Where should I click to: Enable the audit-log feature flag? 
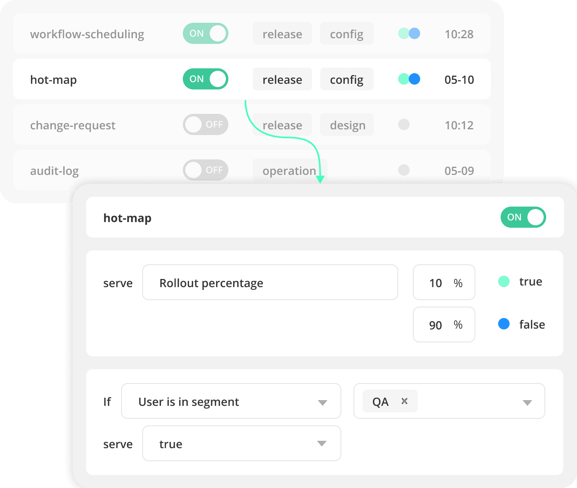pyautogui.click(x=206, y=170)
